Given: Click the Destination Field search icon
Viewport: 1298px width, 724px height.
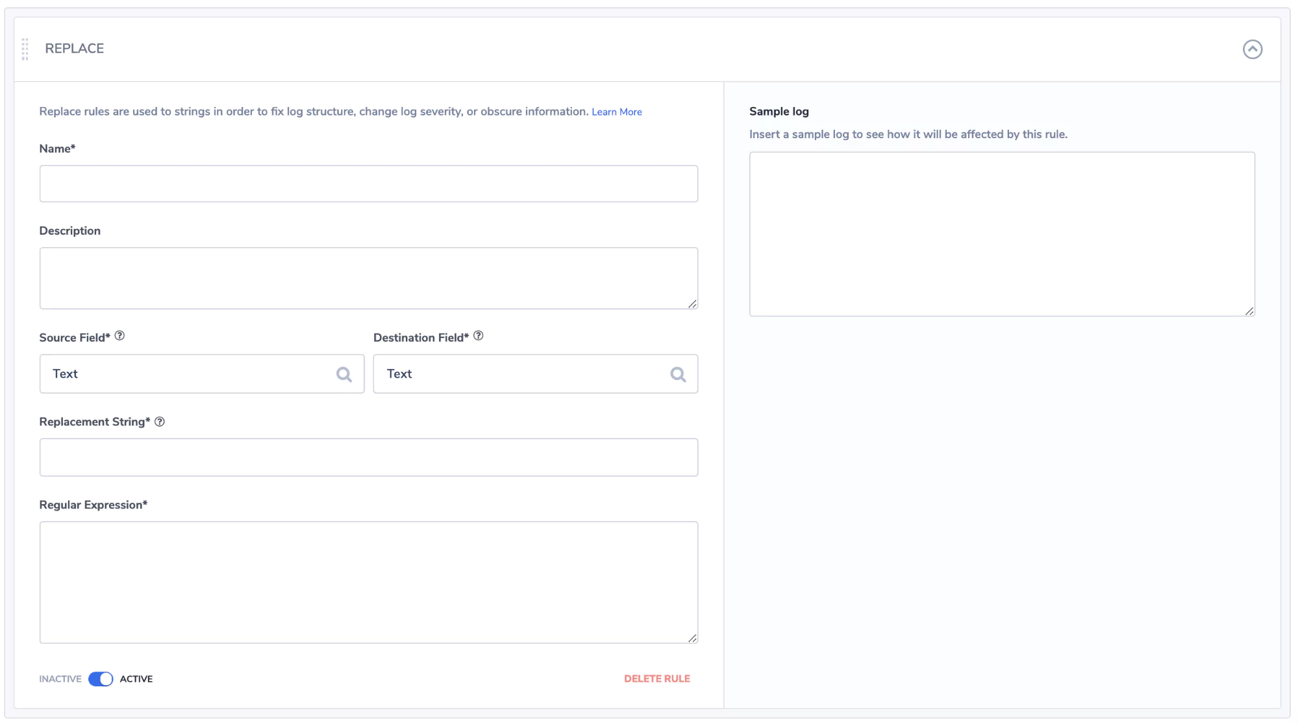Looking at the screenshot, I should (678, 374).
